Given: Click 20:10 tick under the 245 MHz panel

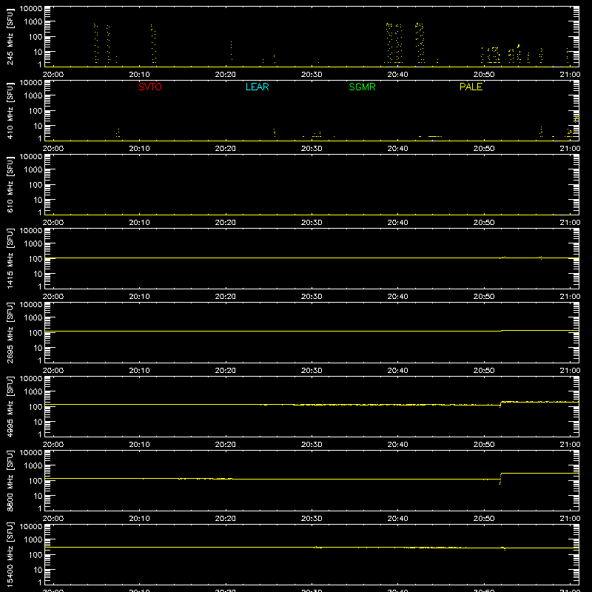Looking at the screenshot, I should (x=139, y=75).
